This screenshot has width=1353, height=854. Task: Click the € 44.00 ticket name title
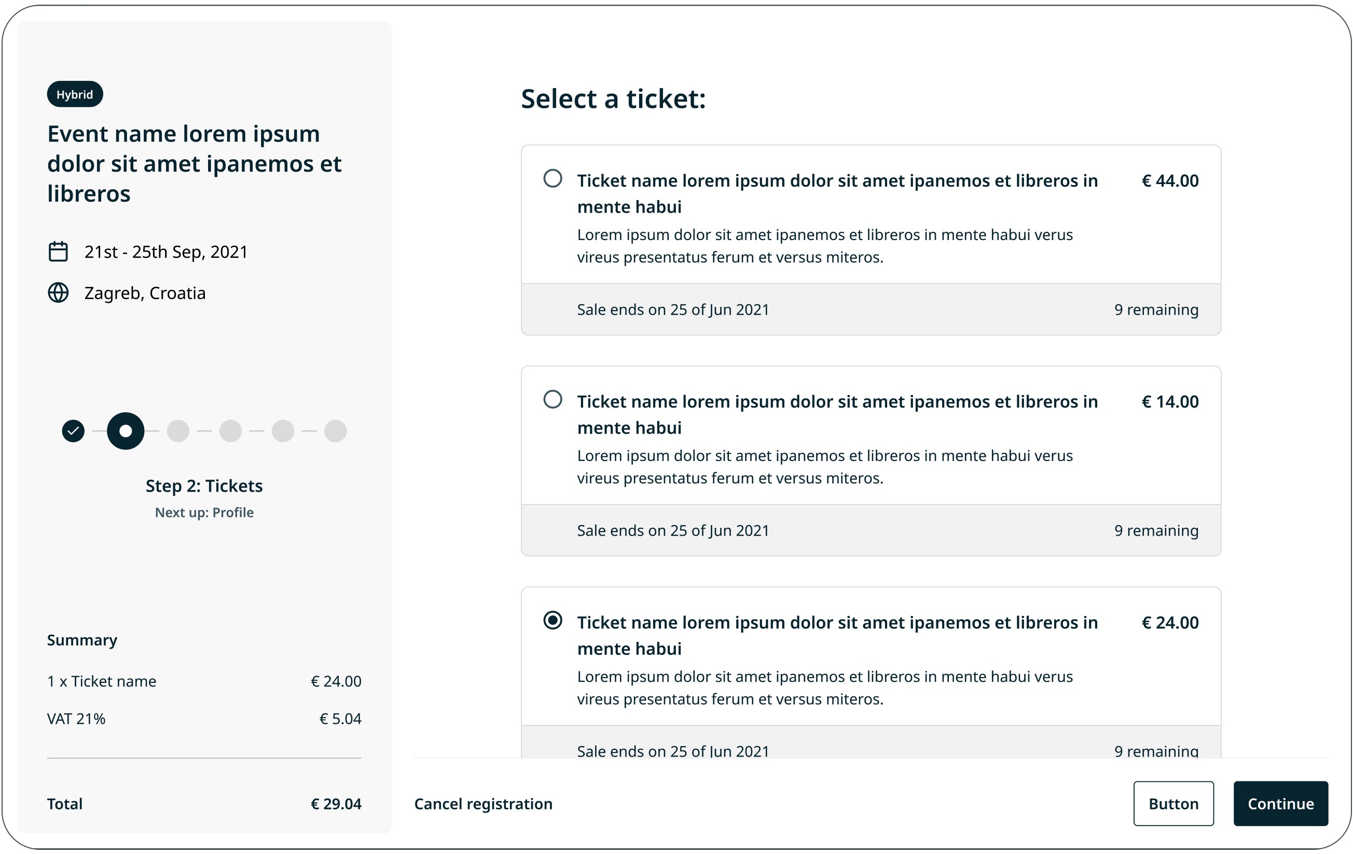pos(837,193)
